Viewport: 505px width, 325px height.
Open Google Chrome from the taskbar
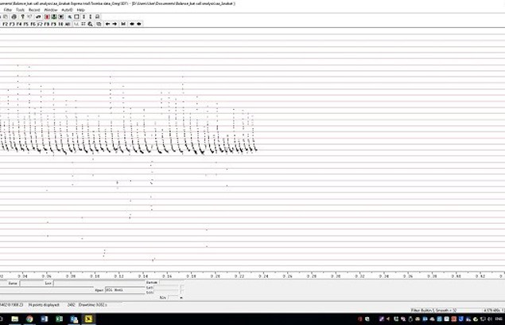click(29, 319)
